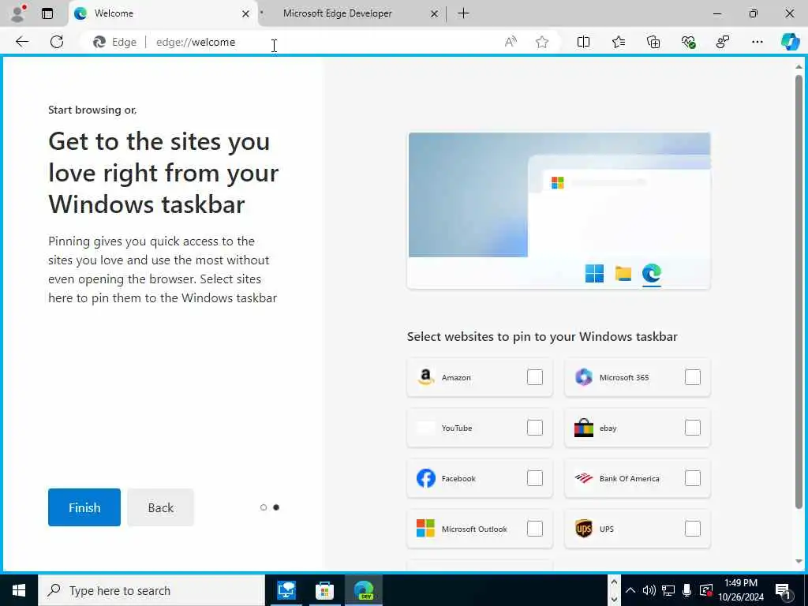Close the Microsoft Edge Developer tab
Screen dimensions: 808x606
(435, 14)
